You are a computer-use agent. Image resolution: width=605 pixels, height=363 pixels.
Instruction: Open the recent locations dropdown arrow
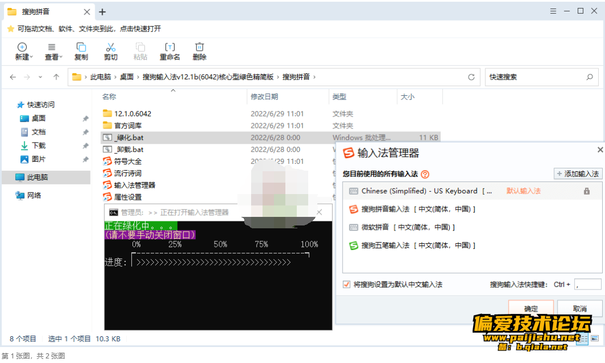point(40,77)
